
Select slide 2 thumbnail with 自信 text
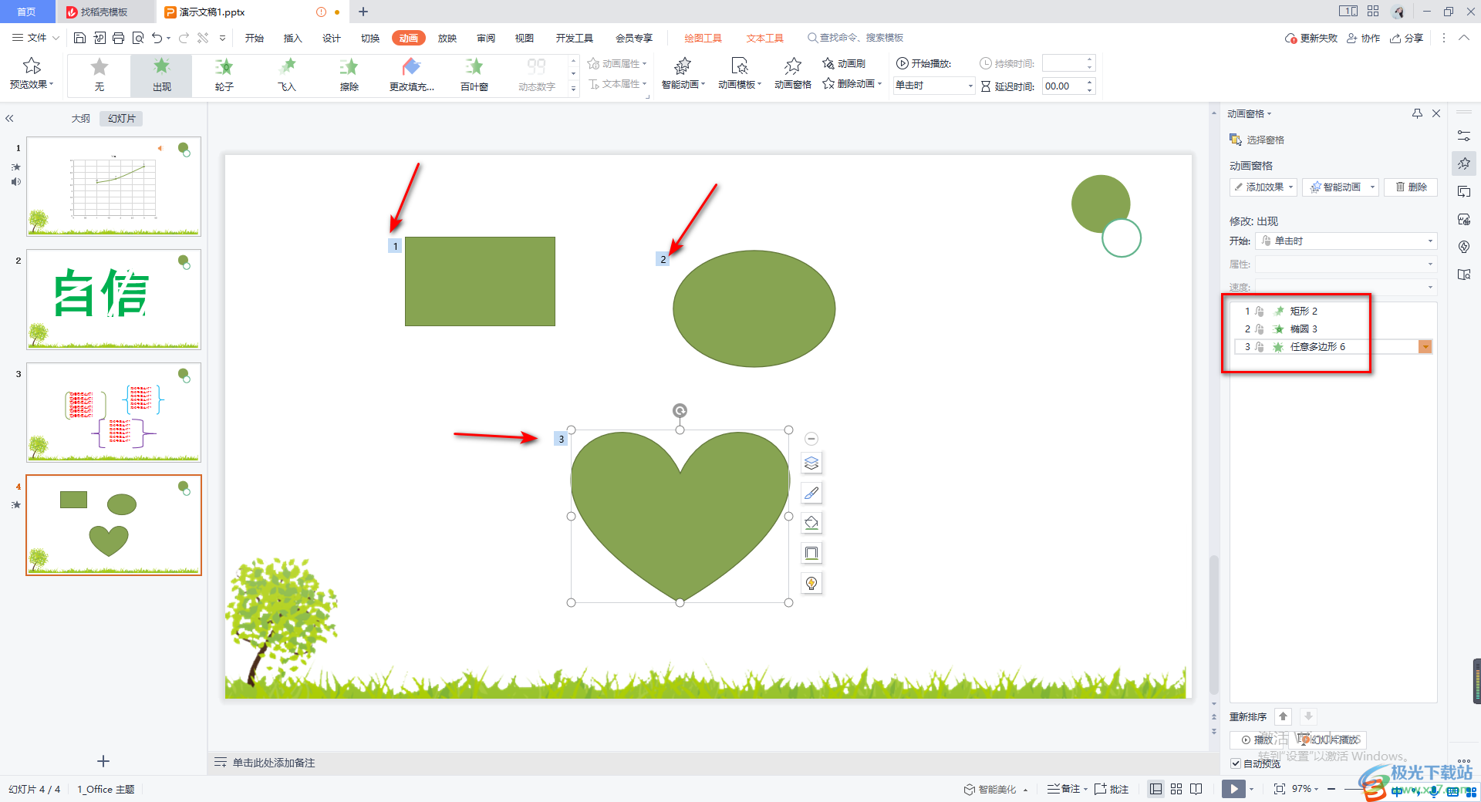click(x=113, y=299)
